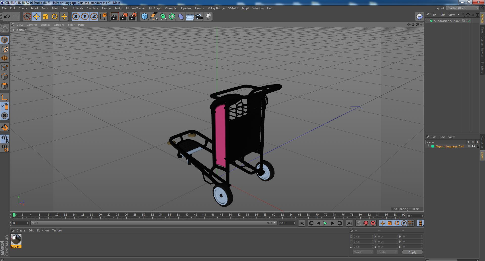485x261 pixels.
Task: Click the end frame 90 F field
Action: [x=287, y=223]
